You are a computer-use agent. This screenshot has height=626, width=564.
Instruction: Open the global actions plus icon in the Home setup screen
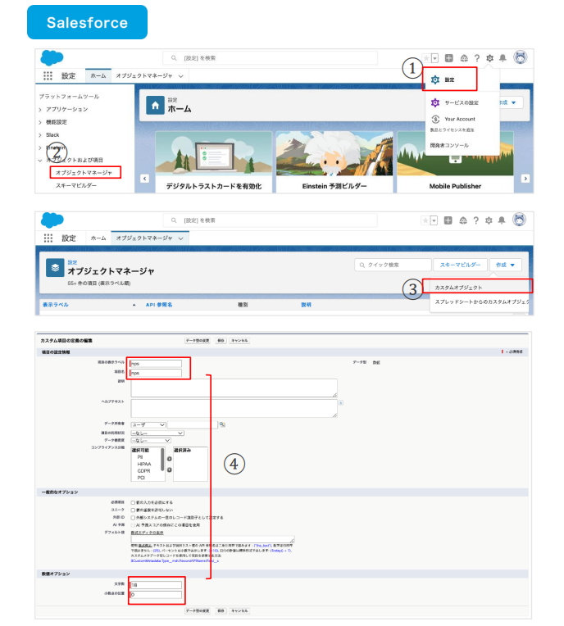449,58
